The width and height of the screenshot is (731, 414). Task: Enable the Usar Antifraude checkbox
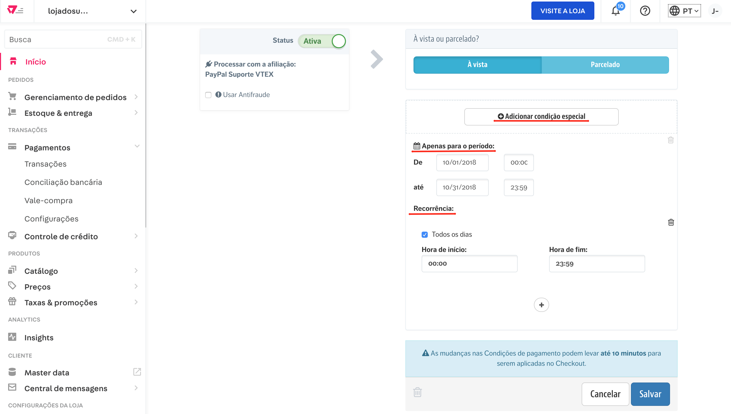tap(209, 95)
